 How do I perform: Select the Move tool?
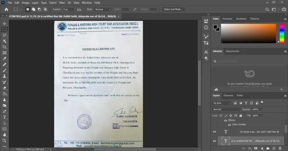pyautogui.click(x=4, y=24)
